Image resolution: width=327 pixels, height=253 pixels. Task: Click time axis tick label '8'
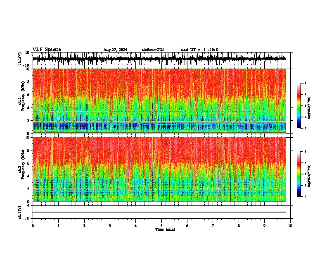click(x=239, y=226)
